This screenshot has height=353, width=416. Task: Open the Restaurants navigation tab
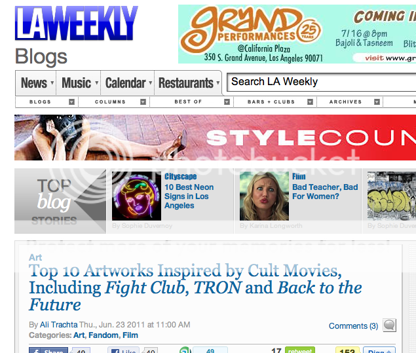[188, 83]
